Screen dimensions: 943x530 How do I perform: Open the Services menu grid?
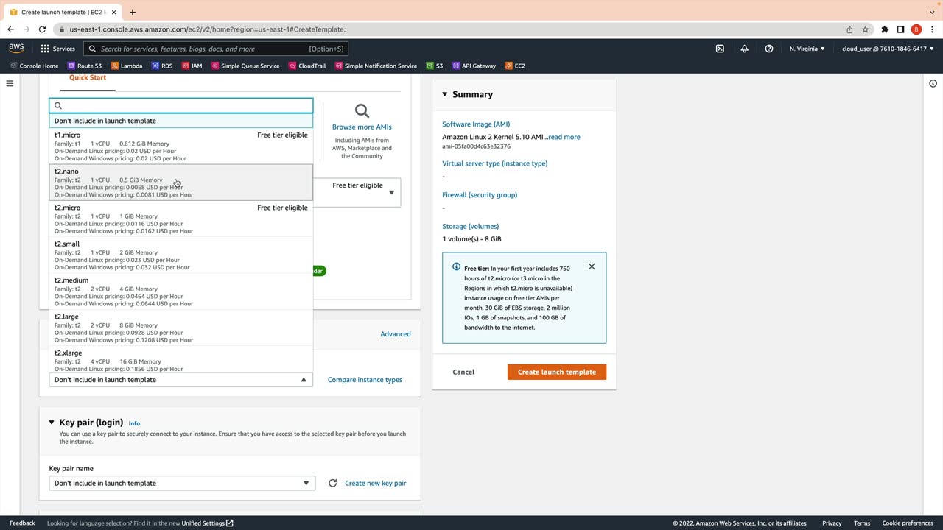(x=57, y=49)
